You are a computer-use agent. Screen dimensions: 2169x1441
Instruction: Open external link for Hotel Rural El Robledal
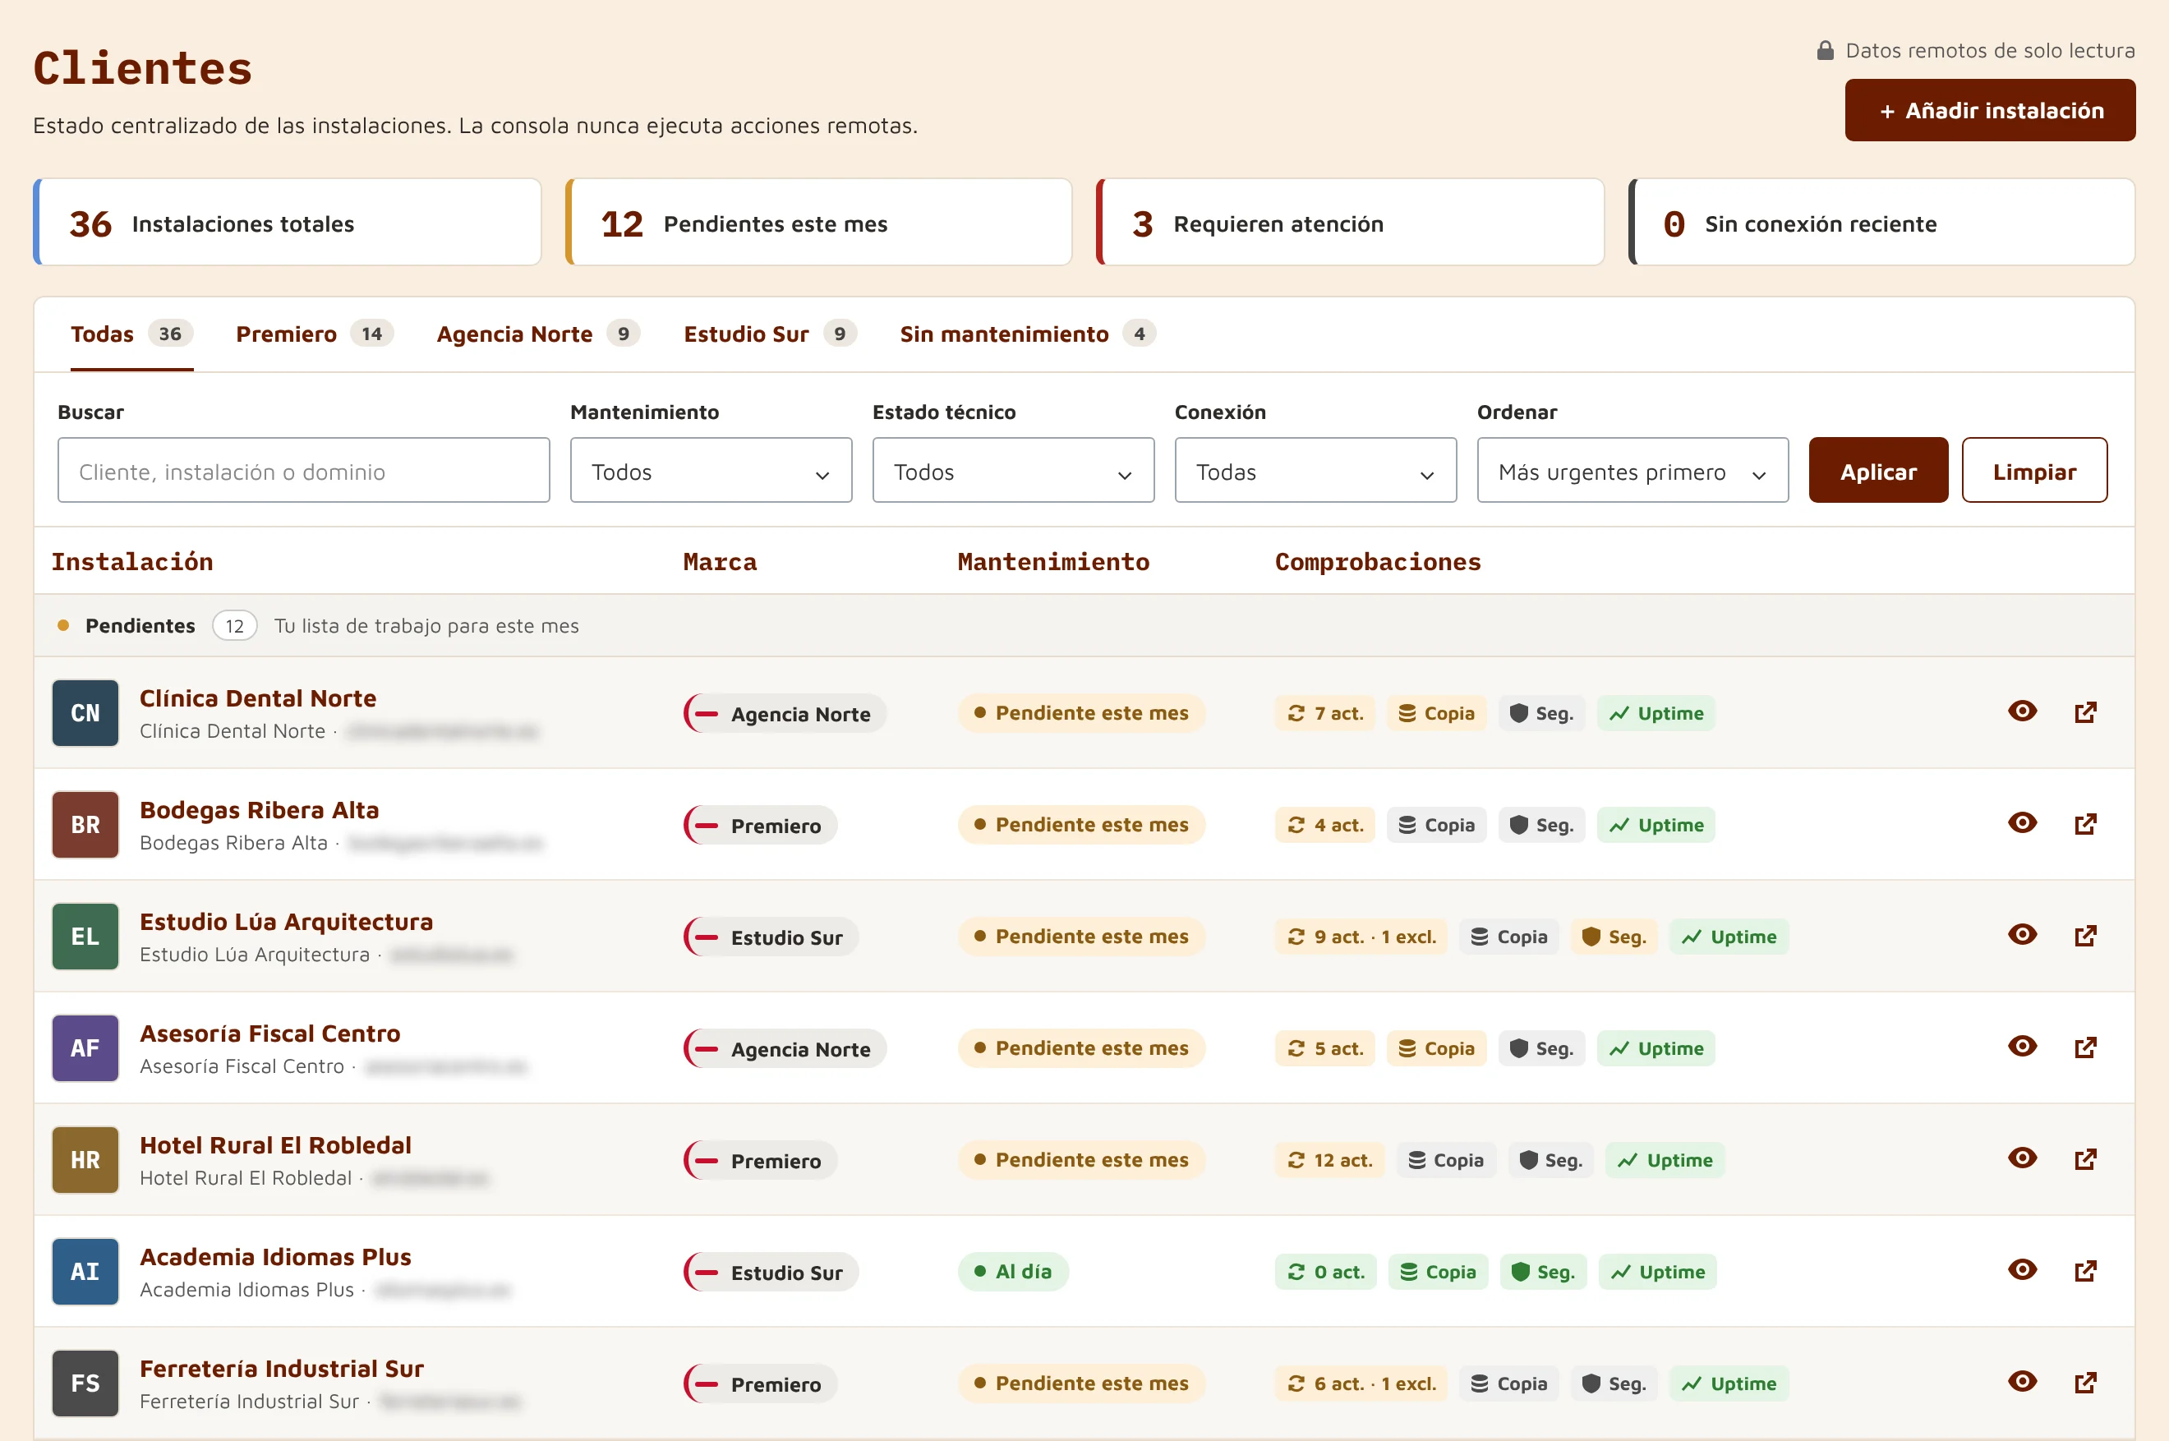[x=2085, y=1159]
